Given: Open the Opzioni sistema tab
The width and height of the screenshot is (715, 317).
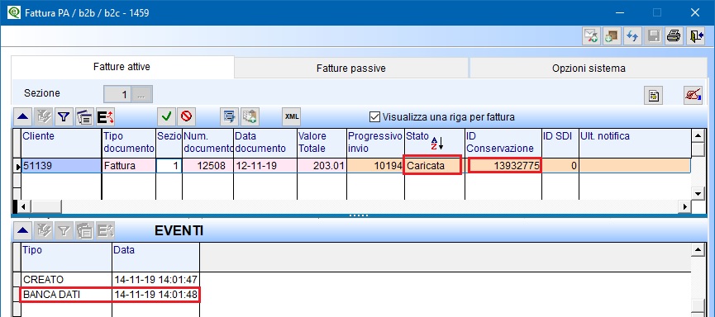Looking at the screenshot, I should [589, 69].
